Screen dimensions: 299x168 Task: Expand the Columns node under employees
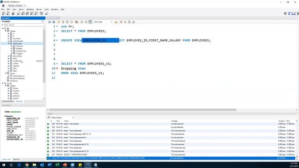11,46
